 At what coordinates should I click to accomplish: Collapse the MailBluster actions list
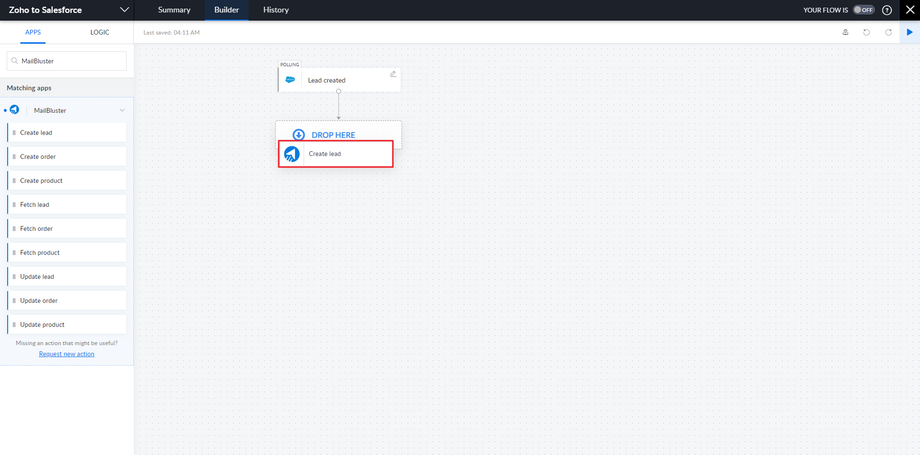coord(122,110)
